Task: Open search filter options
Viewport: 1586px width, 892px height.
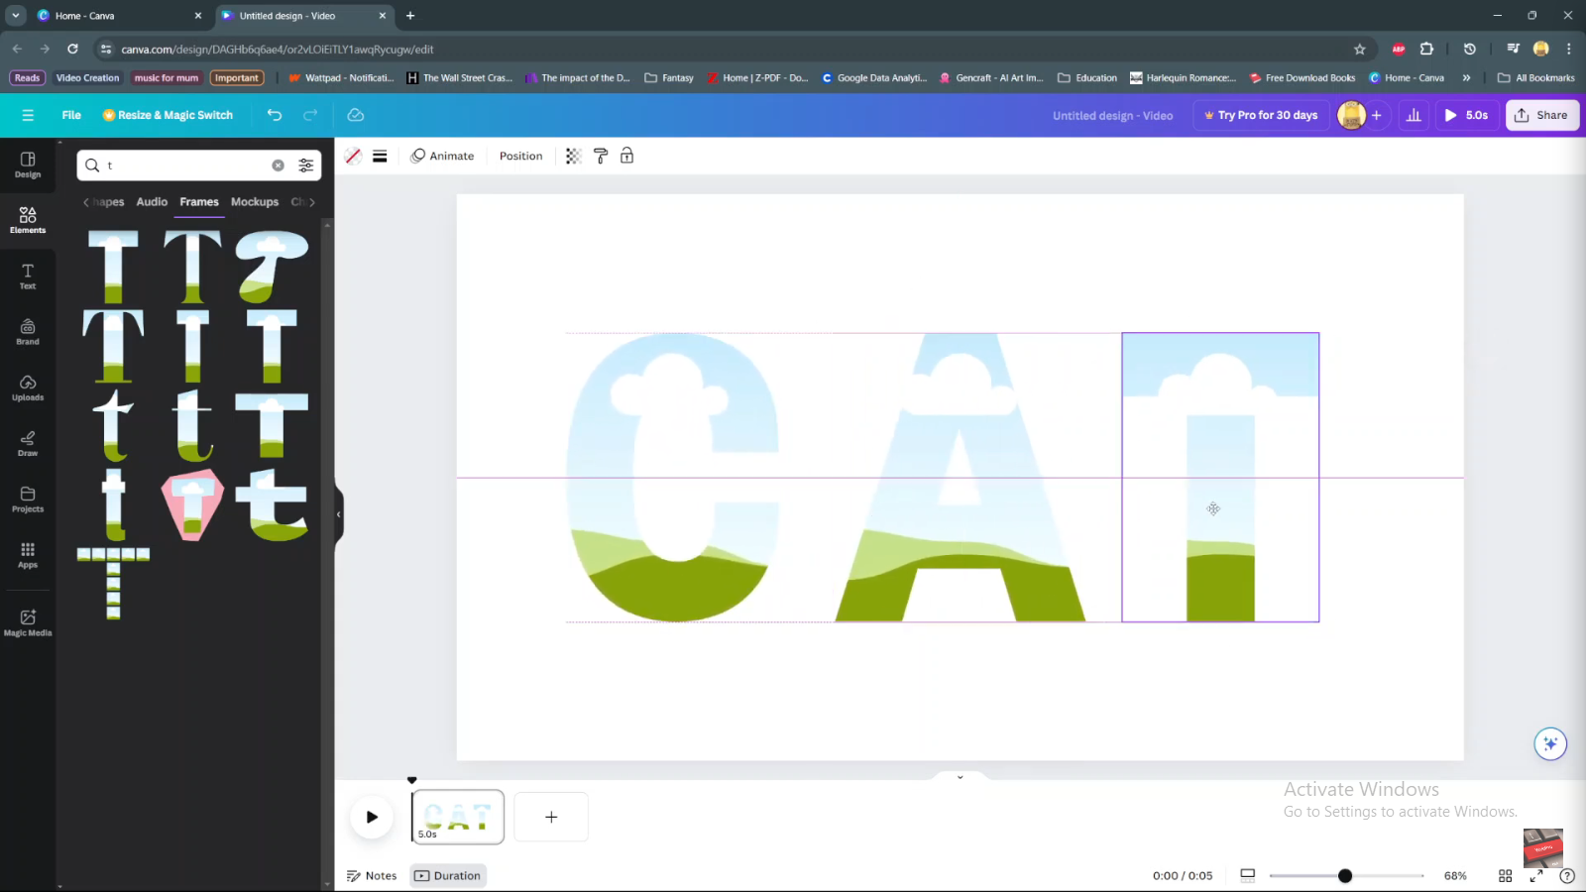Action: (x=306, y=166)
